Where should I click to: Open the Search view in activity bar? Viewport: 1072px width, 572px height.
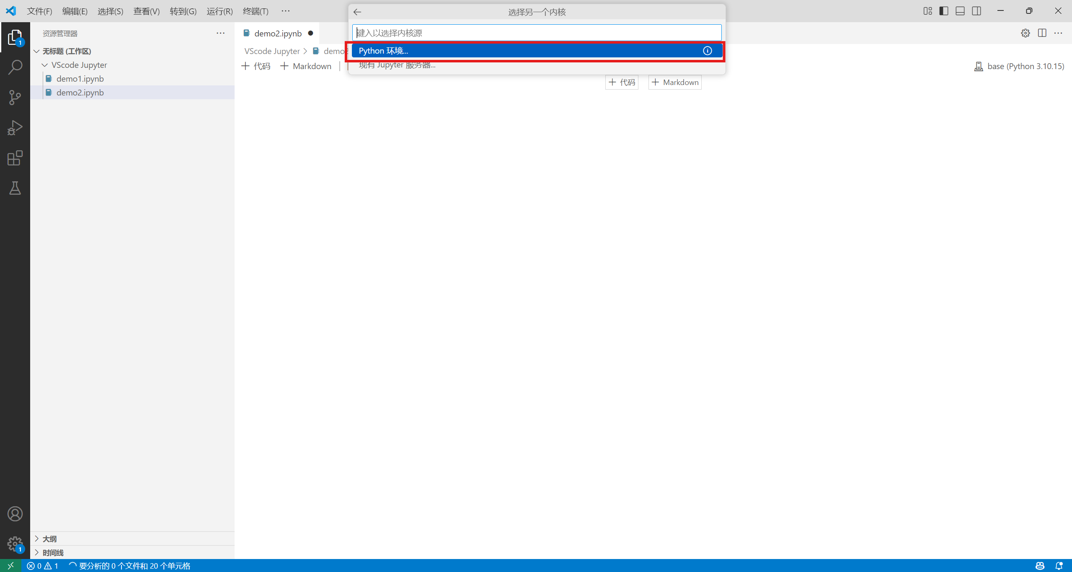tap(15, 67)
